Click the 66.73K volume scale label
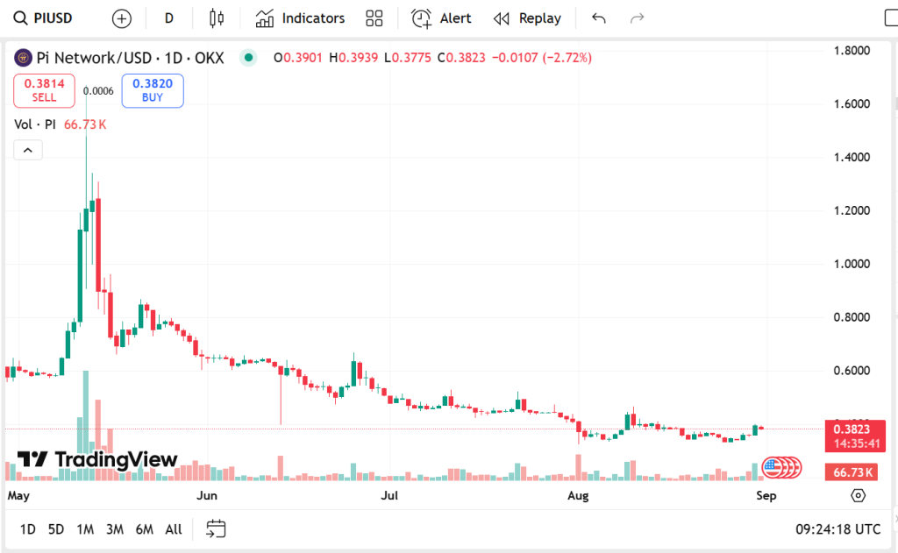The width and height of the screenshot is (898, 553). coord(852,472)
